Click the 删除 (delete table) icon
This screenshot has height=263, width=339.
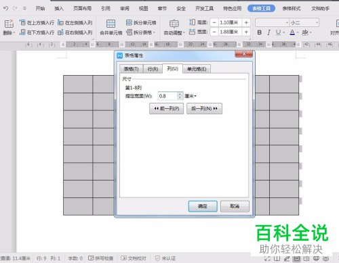coord(9,24)
